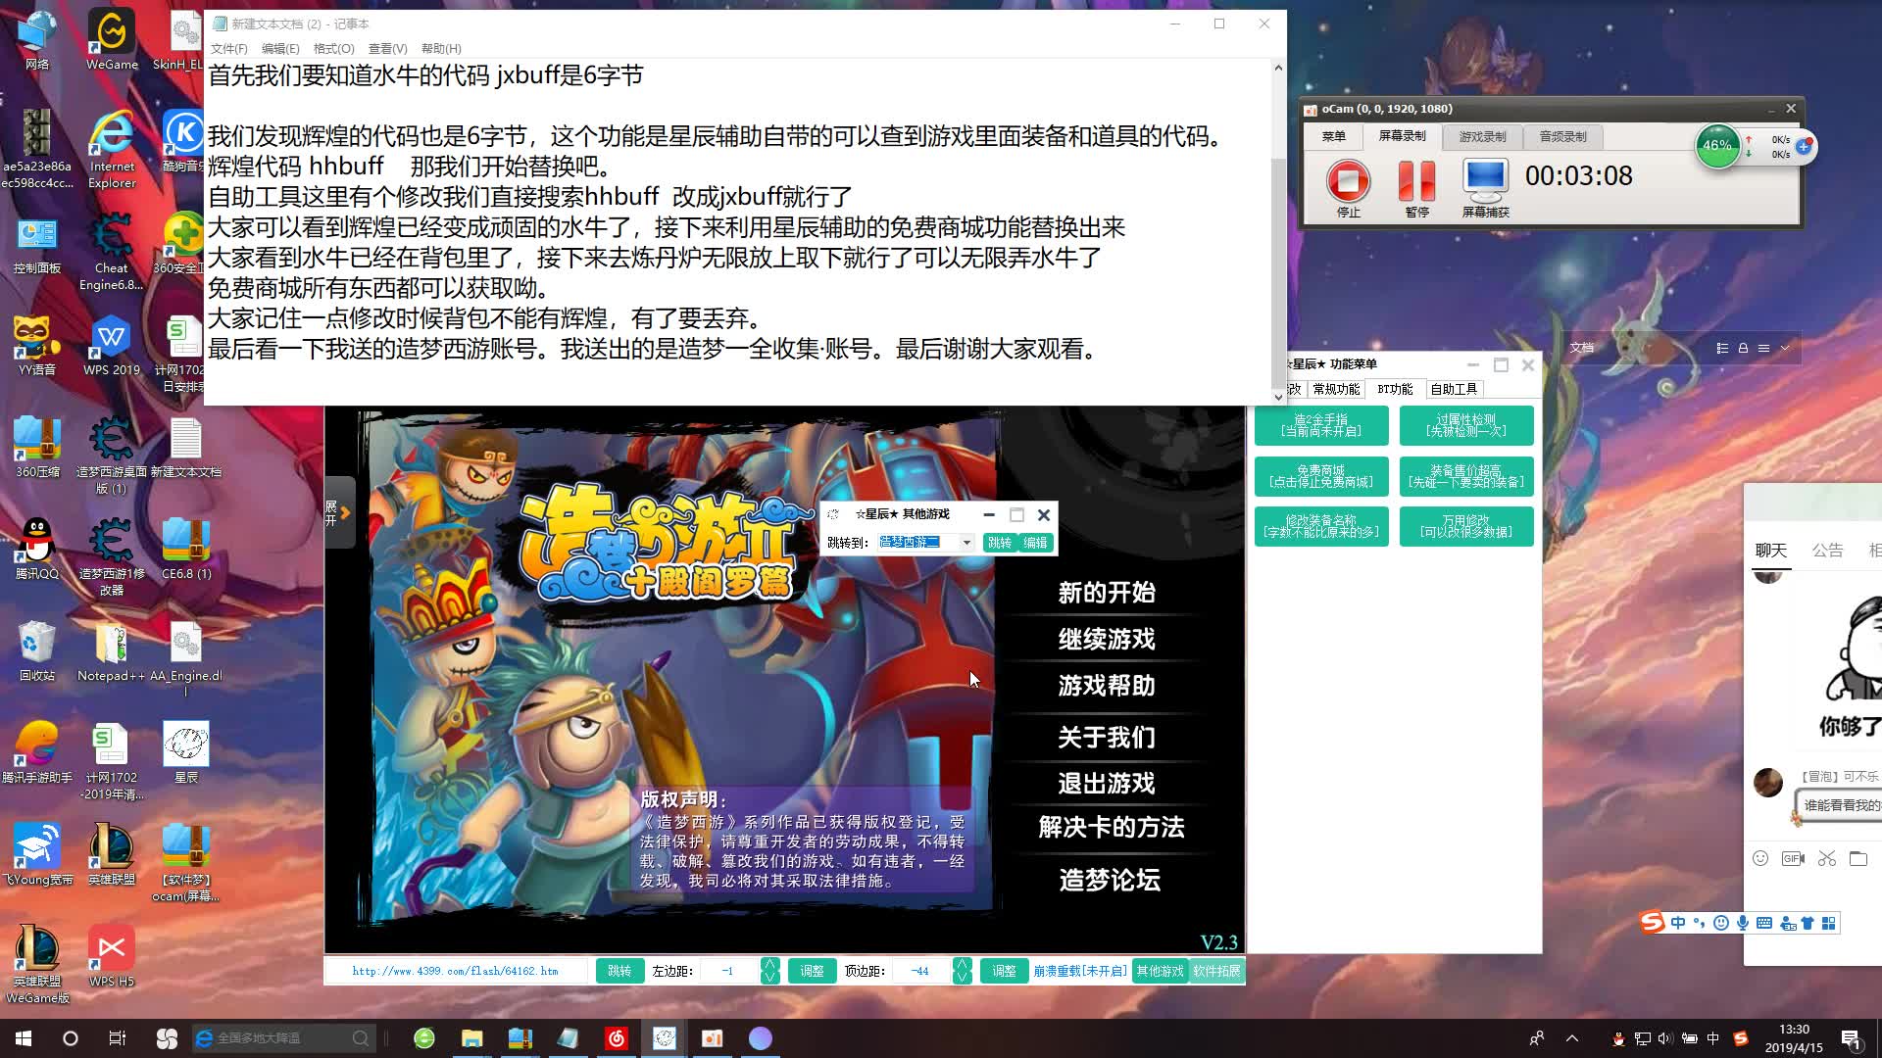Open the 跳转到 game selection dropdown
Viewport: 1882px width, 1058px height.
coord(967,542)
